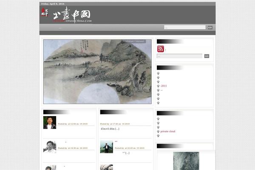Click the ... menu item in navigation bar
Viewport: 255px width, 170px height.
pyautogui.click(x=60, y=28)
